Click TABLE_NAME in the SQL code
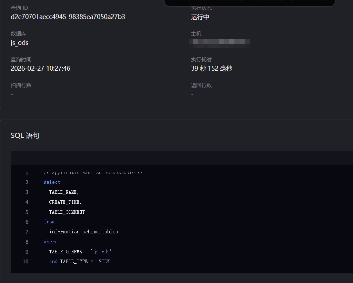Image resolution: width=353 pixels, height=283 pixels. (x=64, y=192)
